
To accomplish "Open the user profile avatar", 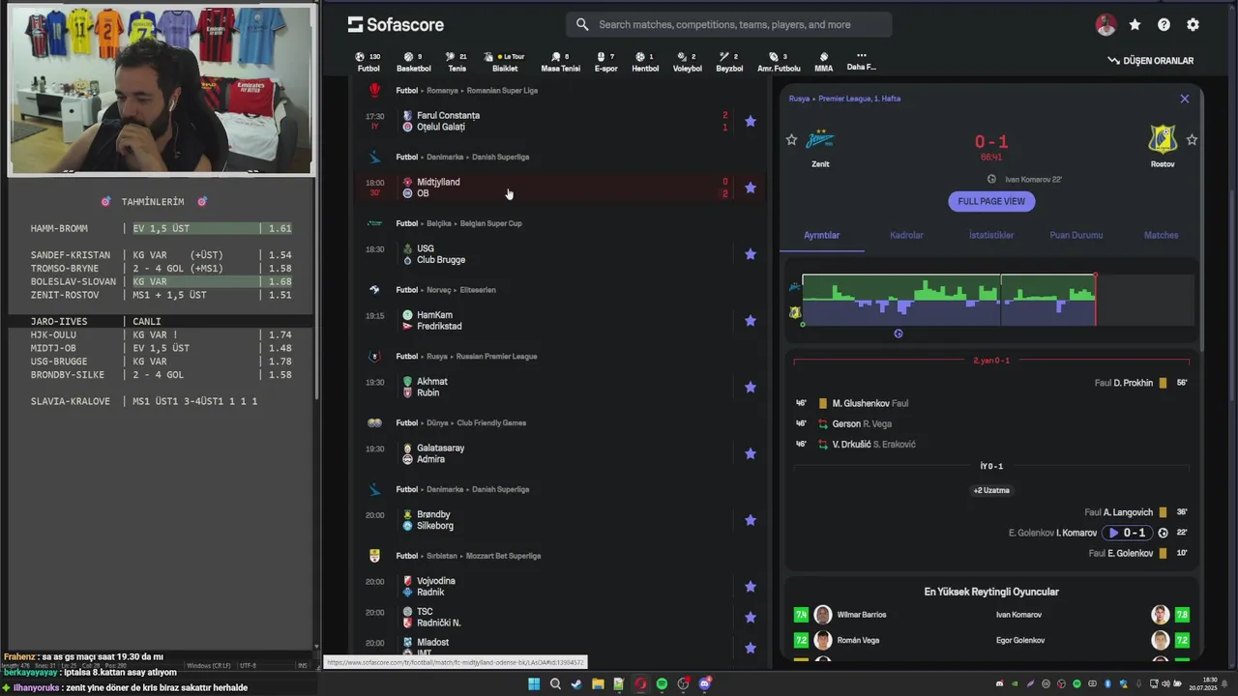I will [x=1105, y=25].
